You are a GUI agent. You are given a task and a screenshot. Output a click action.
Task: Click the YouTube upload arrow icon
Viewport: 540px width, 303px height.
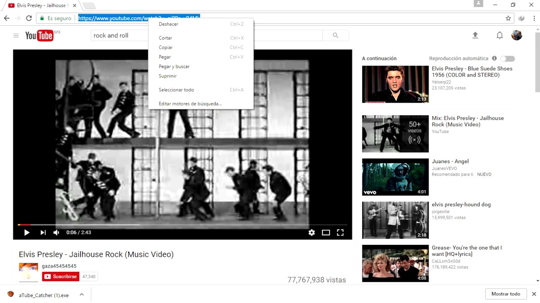click(x=475, y=35)
